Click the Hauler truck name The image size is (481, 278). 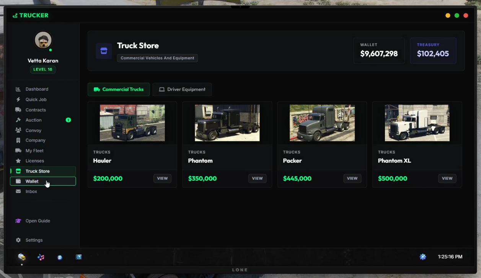click(x=102, y=161)
